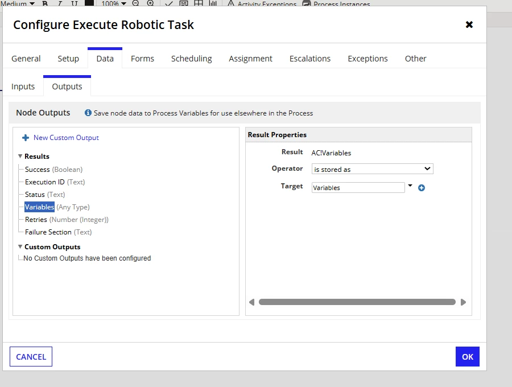Click the zoom in magnifier icon

(150, 3)
